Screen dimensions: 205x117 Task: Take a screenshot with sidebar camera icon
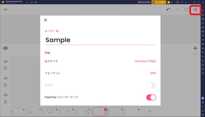tap(203, 36)
